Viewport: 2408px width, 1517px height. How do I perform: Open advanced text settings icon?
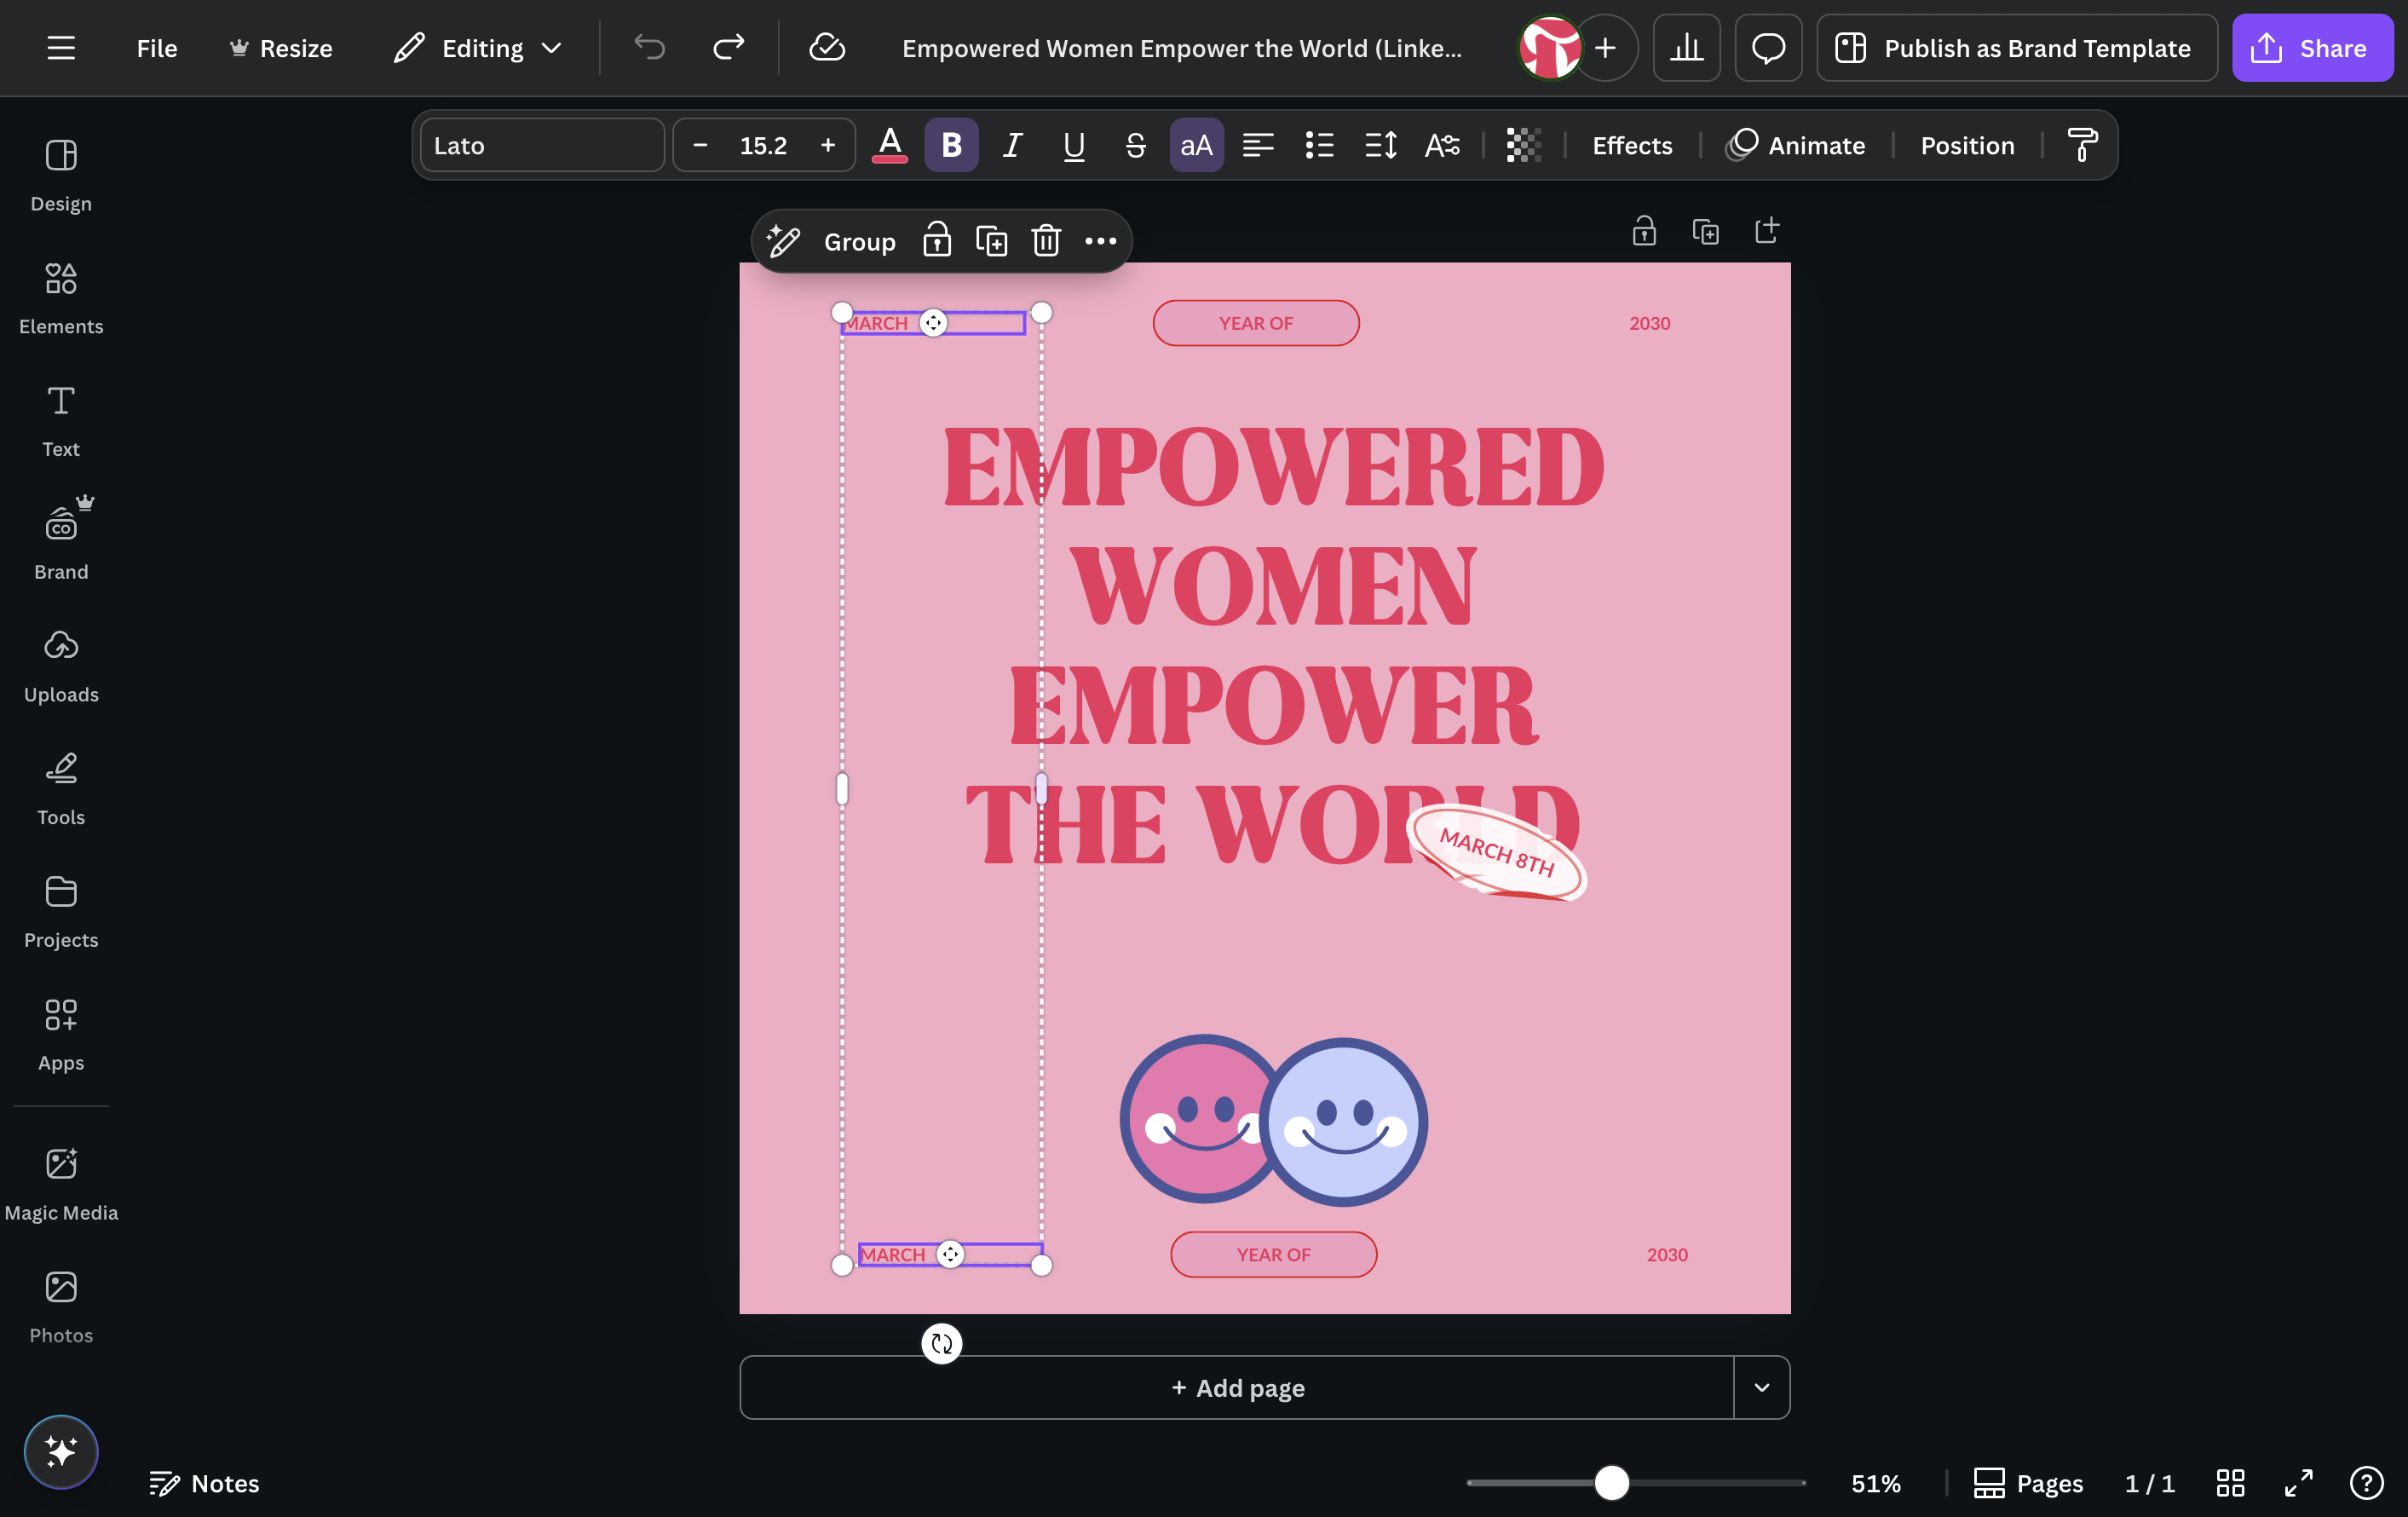pos(1442,146)
